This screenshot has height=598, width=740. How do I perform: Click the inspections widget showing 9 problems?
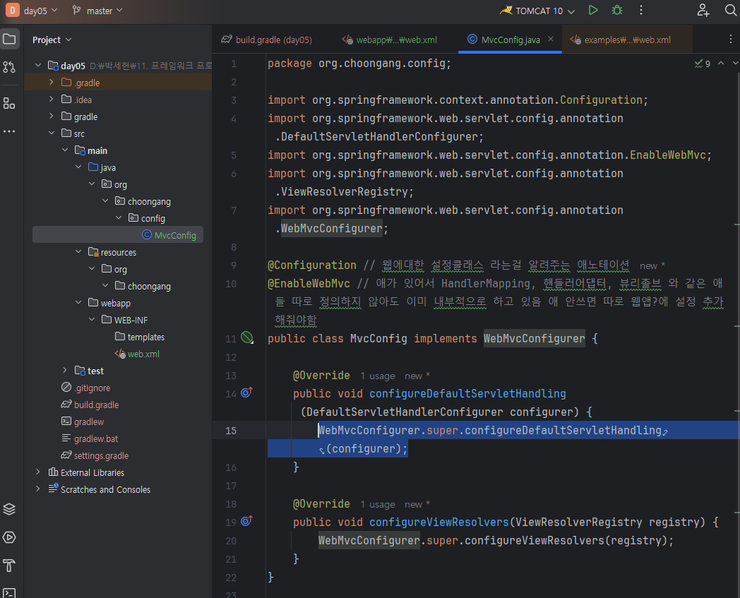point(703,64)
